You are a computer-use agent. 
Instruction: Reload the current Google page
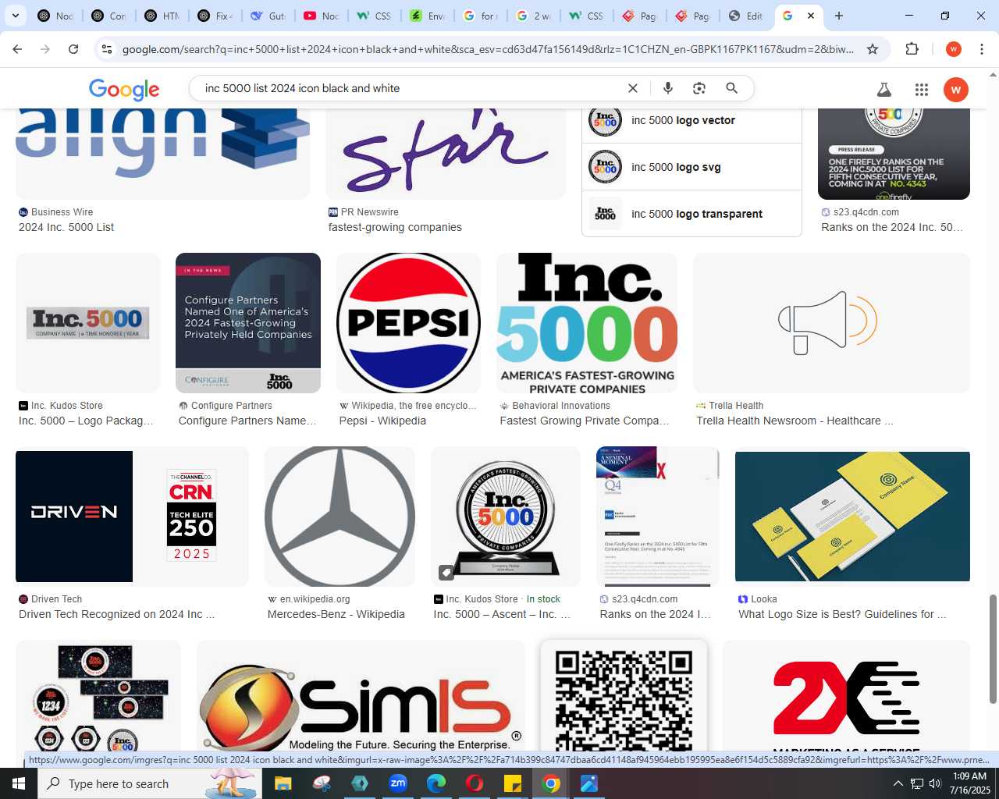click(x=73, y=49)
